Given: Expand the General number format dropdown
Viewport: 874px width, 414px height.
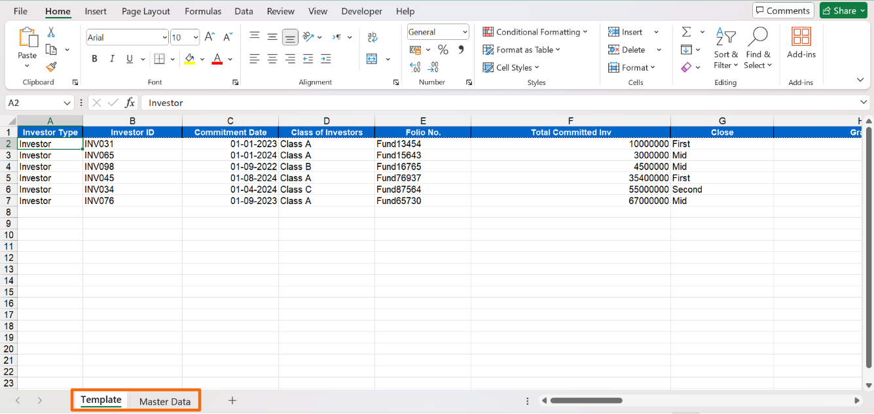Looking at the screenshot, I should click(x=465, y=32).
